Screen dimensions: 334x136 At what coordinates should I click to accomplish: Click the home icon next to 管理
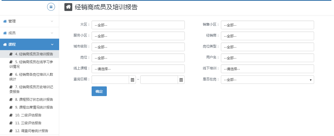pos(5,21)
